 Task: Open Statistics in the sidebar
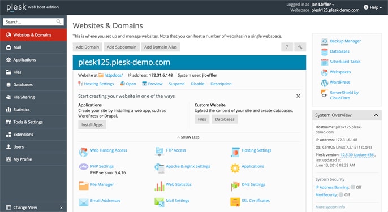pyautogui.click(x=33, y=109)
